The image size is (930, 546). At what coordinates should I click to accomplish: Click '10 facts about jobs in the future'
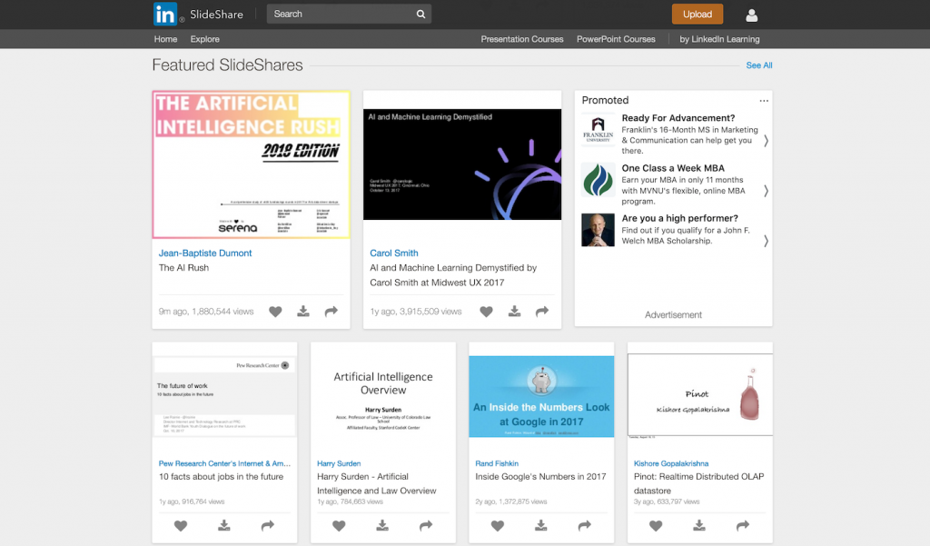click(x=222, y=477)
